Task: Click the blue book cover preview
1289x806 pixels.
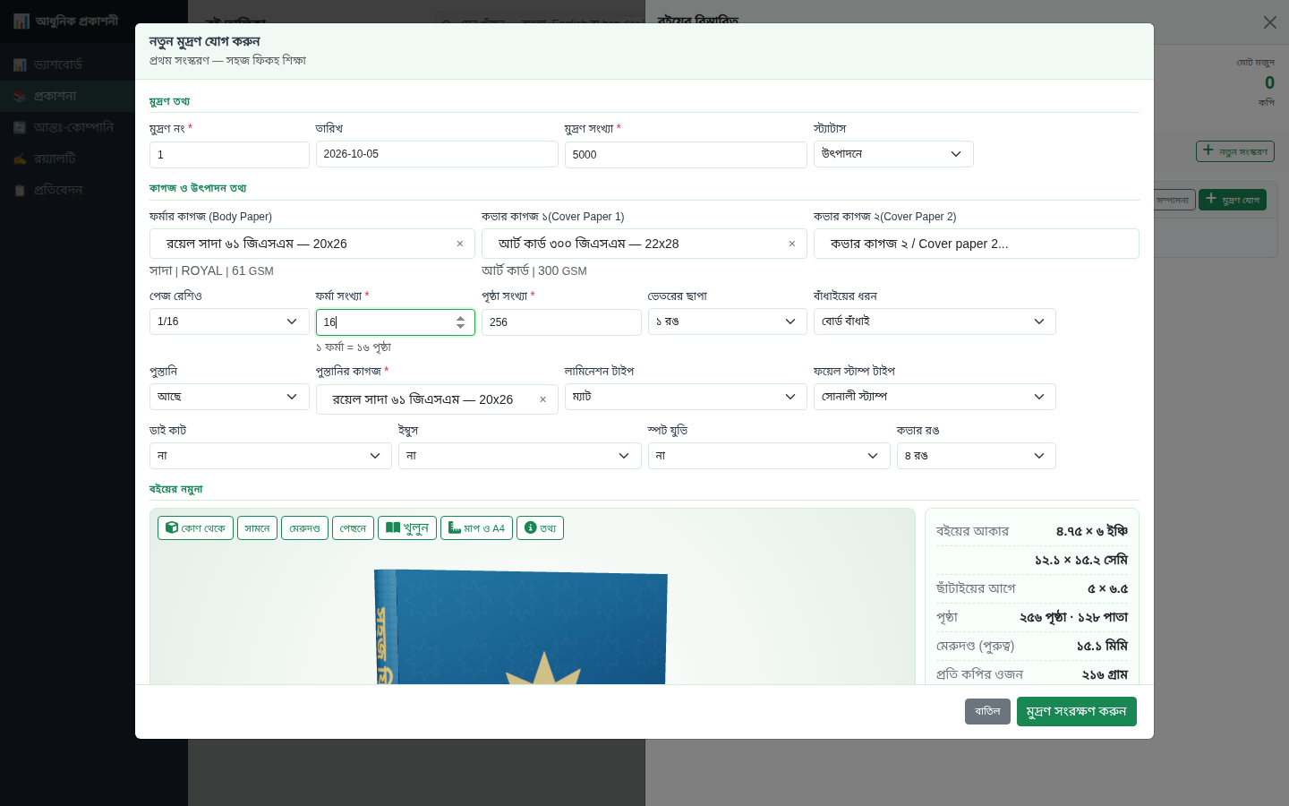Action: (x=521, y=627)
